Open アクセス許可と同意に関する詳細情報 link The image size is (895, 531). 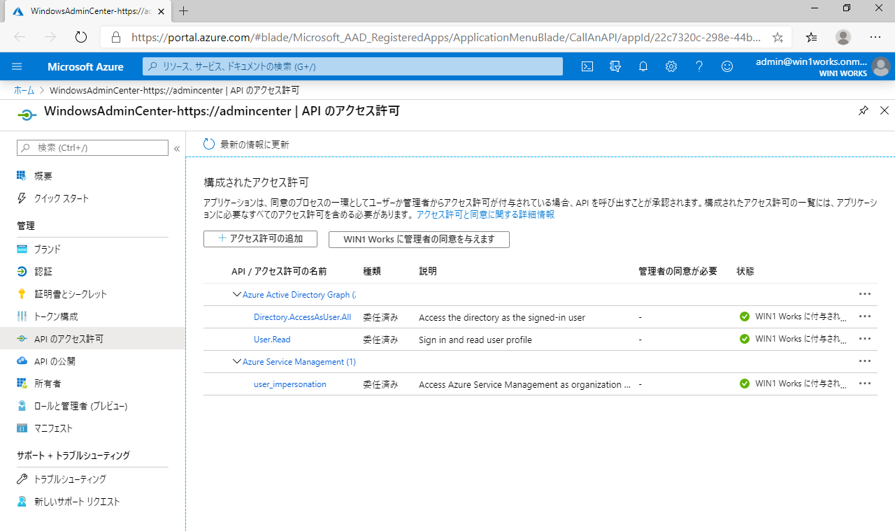pyautogui.click(x=485, y=214)
